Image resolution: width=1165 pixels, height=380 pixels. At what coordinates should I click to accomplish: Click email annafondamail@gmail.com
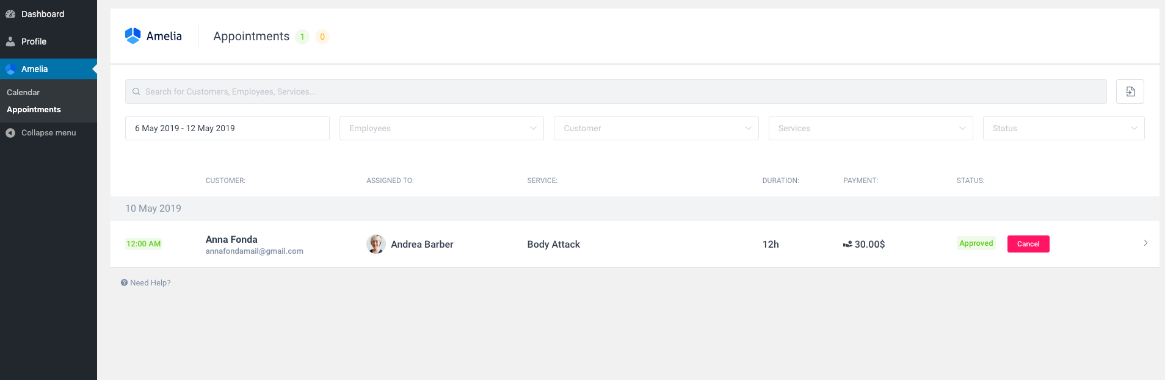coord(255,251)
